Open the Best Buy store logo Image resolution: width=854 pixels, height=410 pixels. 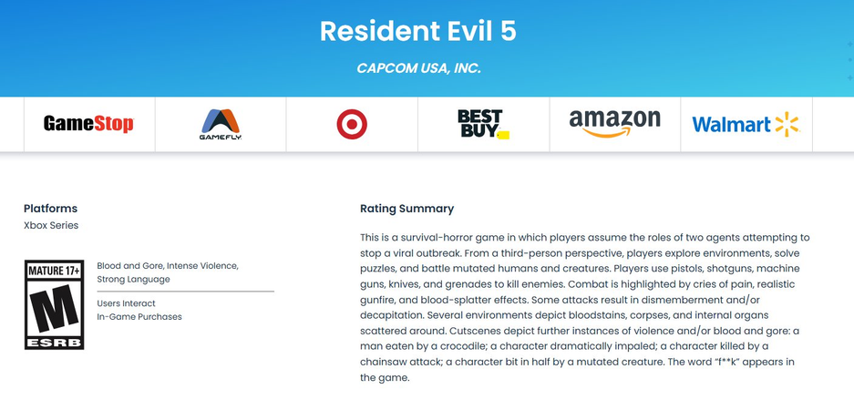(x=482, y=124)
